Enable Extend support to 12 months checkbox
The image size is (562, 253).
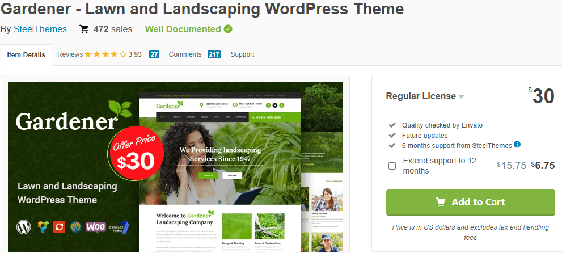point(392,166)
